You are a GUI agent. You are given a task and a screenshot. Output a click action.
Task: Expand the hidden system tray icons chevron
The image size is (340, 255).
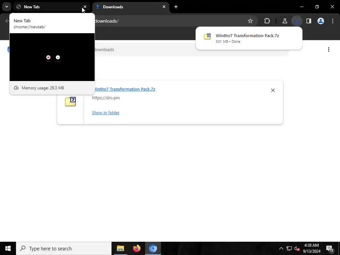[281, 248]
